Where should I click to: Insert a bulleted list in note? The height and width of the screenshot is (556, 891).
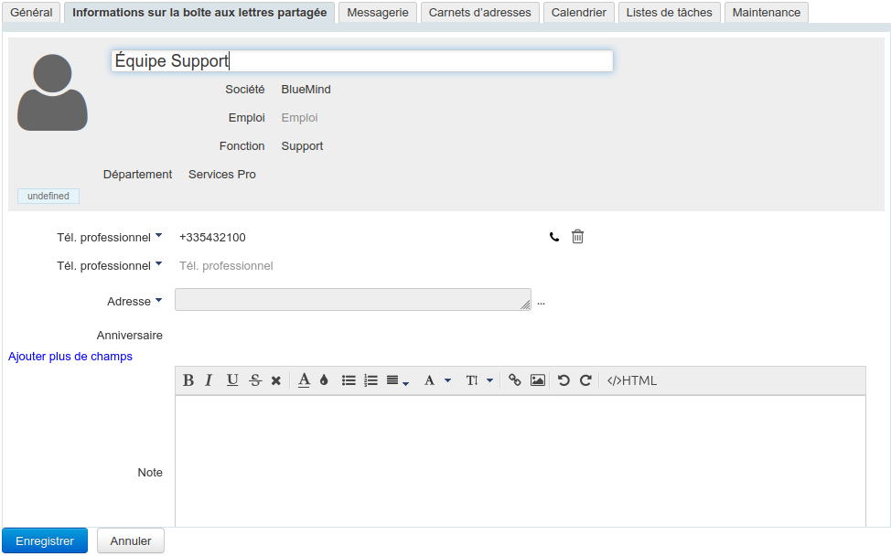click(349, 380)
